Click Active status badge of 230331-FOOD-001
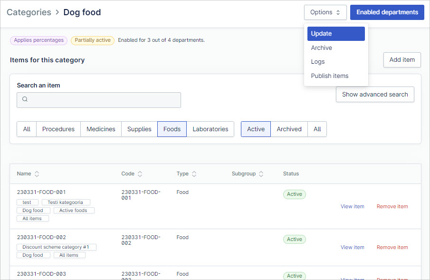The width and height of the screenshot is (430, 280). [x=295, y=194]
